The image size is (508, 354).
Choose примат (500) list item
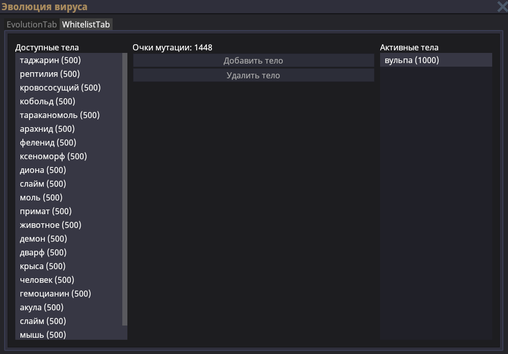click(x=46, y=212)
